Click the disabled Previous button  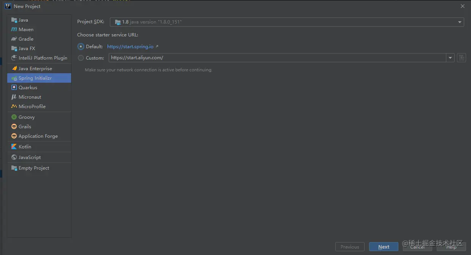tap(350, 247)
